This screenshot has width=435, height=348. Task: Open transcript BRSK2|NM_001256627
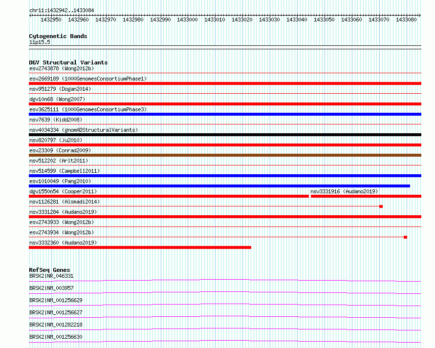click(x=56, y=312)
